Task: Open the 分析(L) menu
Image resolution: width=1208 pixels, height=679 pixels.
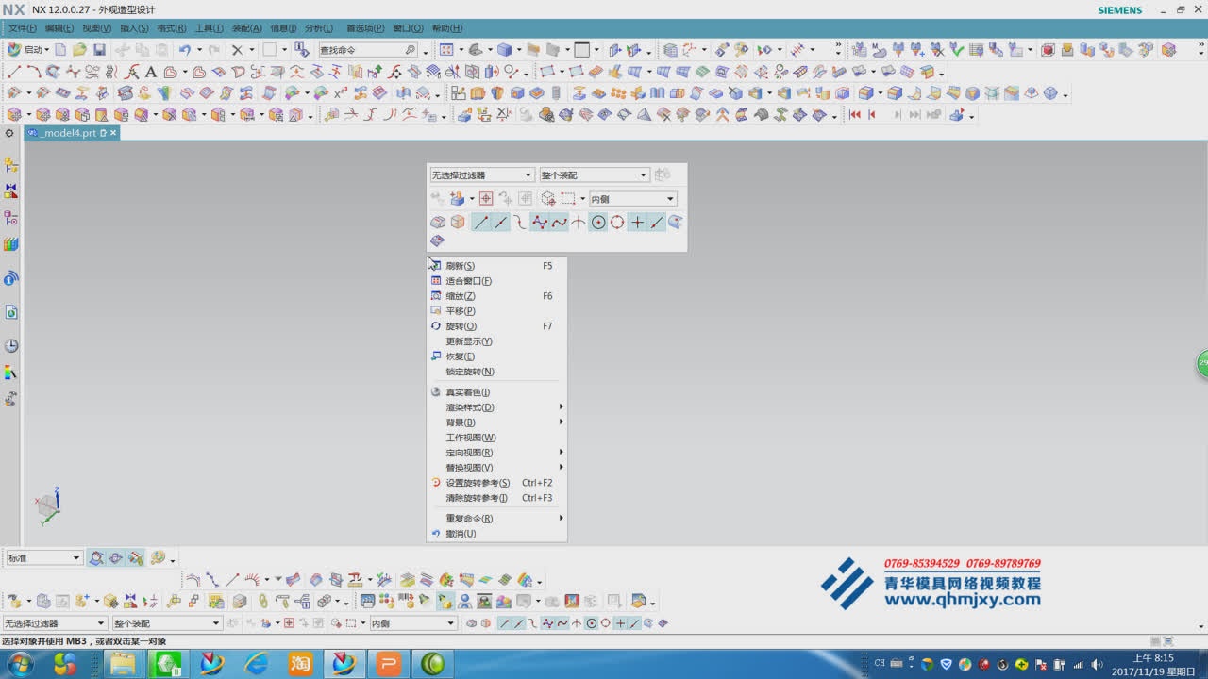Action: pyautogui.click(x=319, y=28)
